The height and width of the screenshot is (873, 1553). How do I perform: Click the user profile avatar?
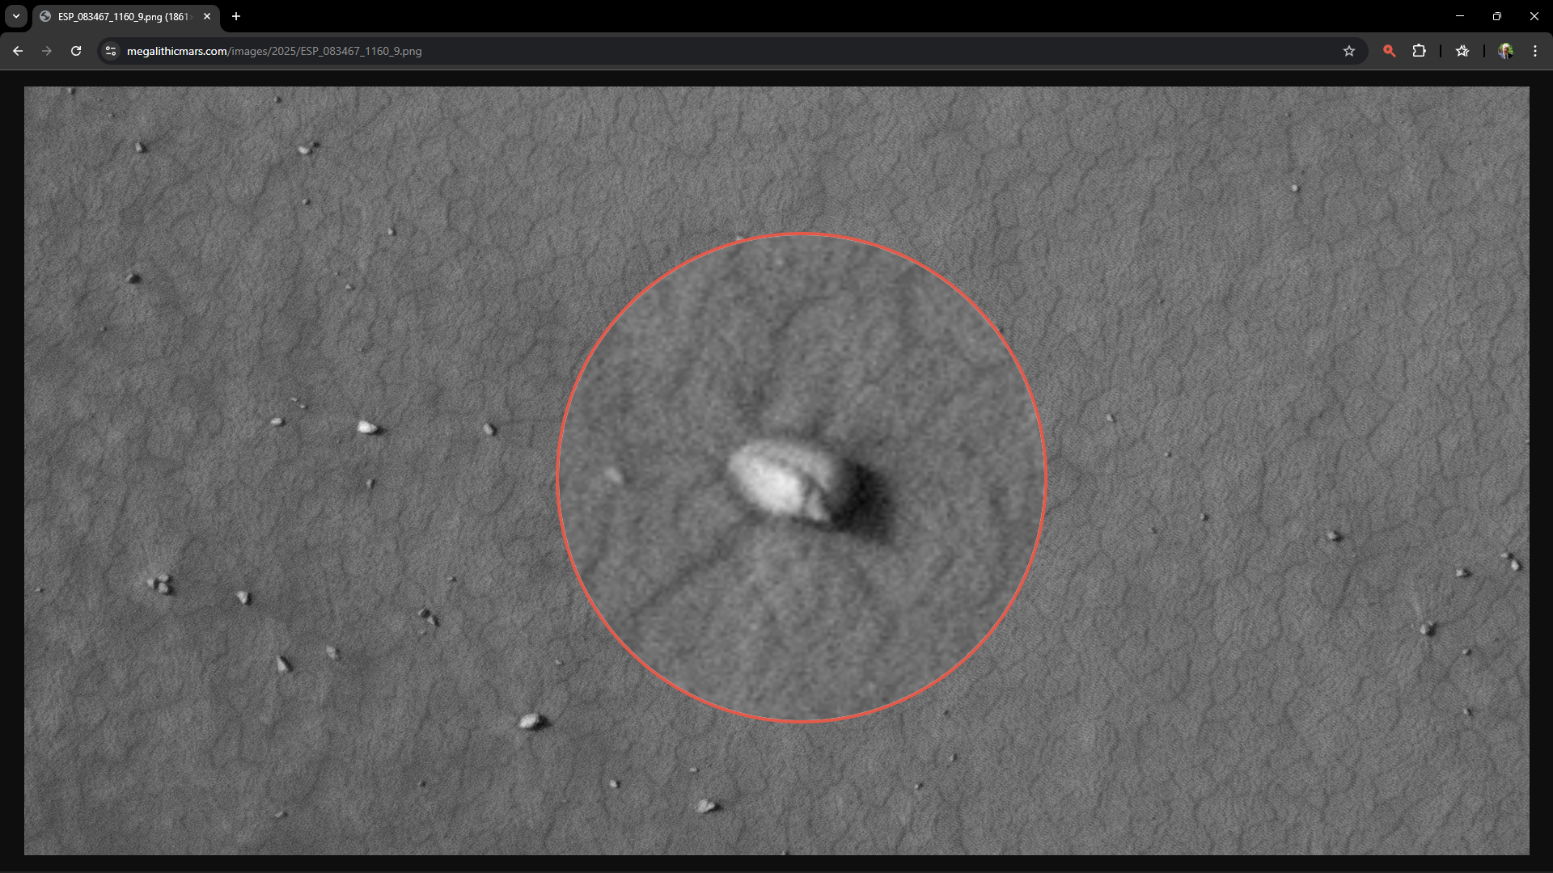coord(1505,51)
